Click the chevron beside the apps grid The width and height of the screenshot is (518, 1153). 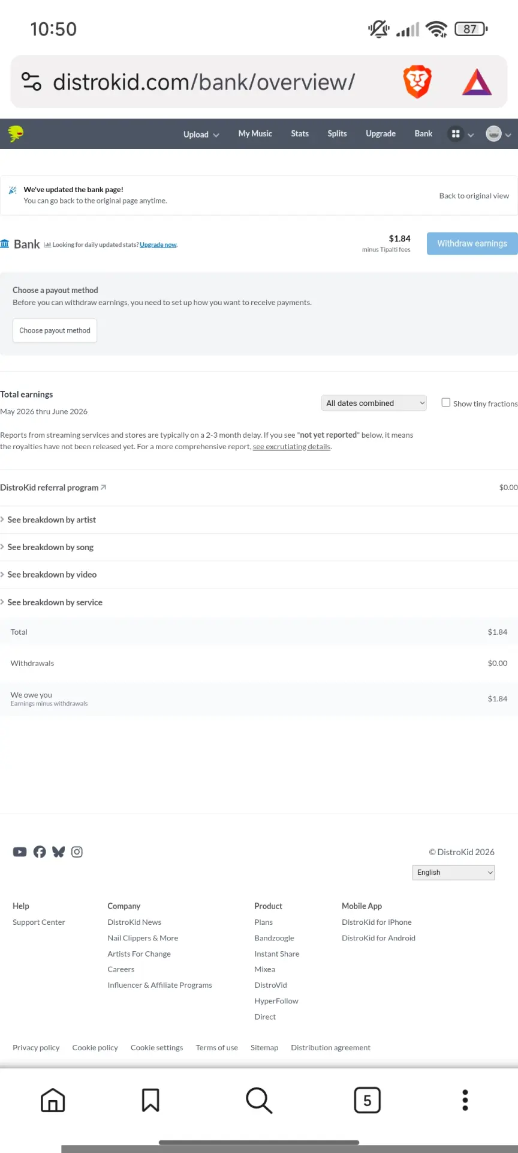pyautogui.click(x=471, y=135)
